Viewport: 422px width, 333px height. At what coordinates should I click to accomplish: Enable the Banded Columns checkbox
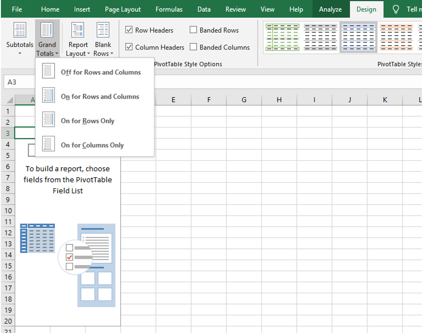(x=193, y=47)
